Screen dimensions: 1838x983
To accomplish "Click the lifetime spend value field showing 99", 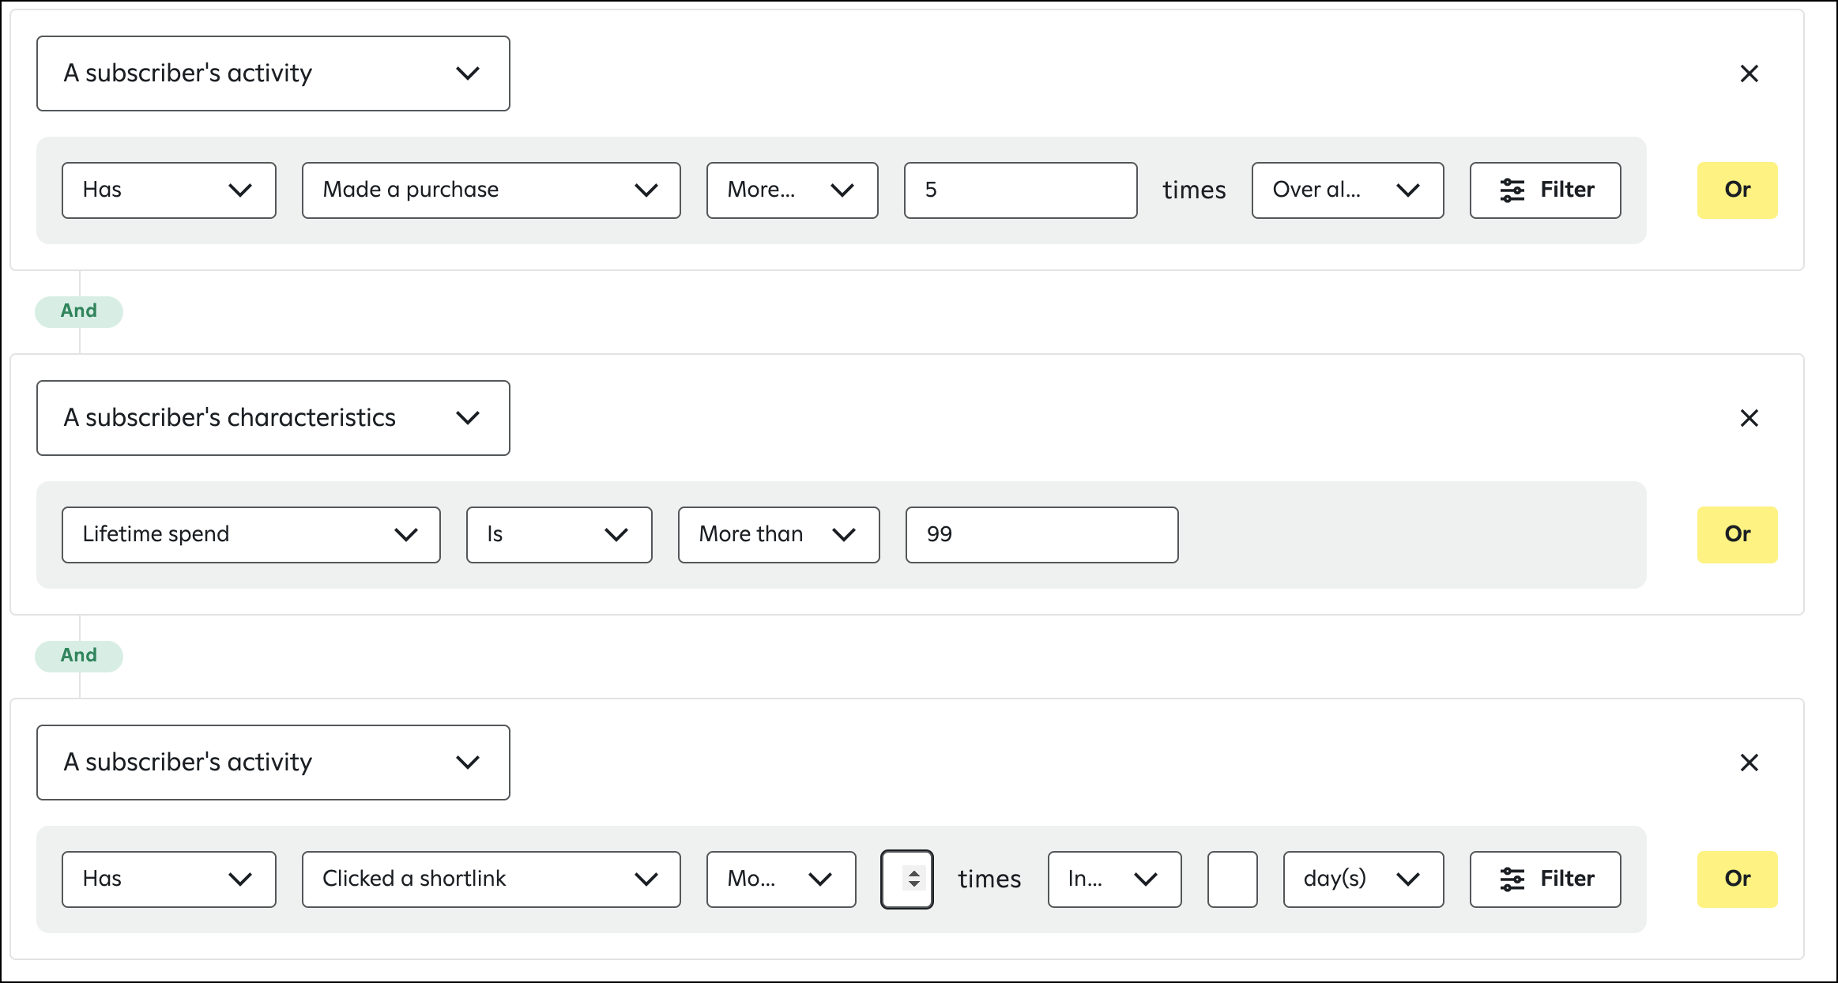I will coord(1041,535).
